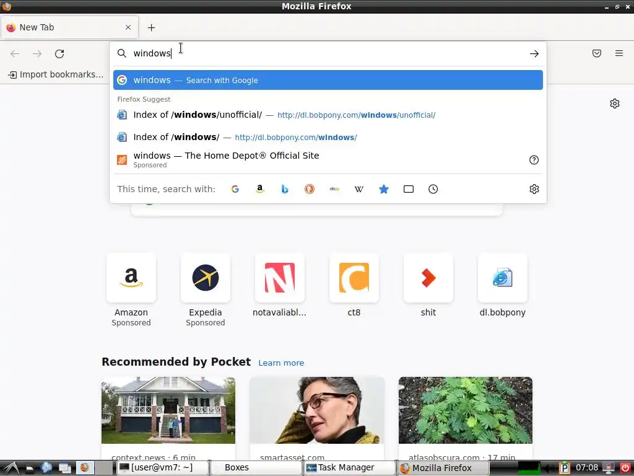Image resolution: width=634 pixels, height=476 pixels.
Task: Open Index of /windows/ suggestion
Action: (328, 137)
